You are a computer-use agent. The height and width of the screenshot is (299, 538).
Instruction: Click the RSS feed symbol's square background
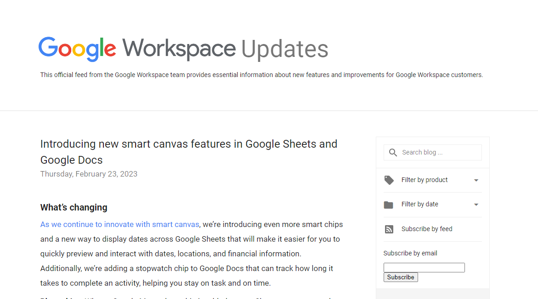pyautogui.click(x=389, y=229)
